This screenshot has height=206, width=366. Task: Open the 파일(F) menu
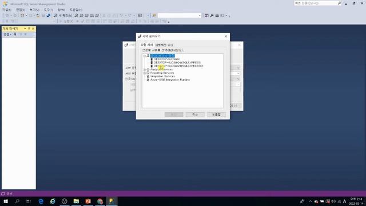coord(7,10)
